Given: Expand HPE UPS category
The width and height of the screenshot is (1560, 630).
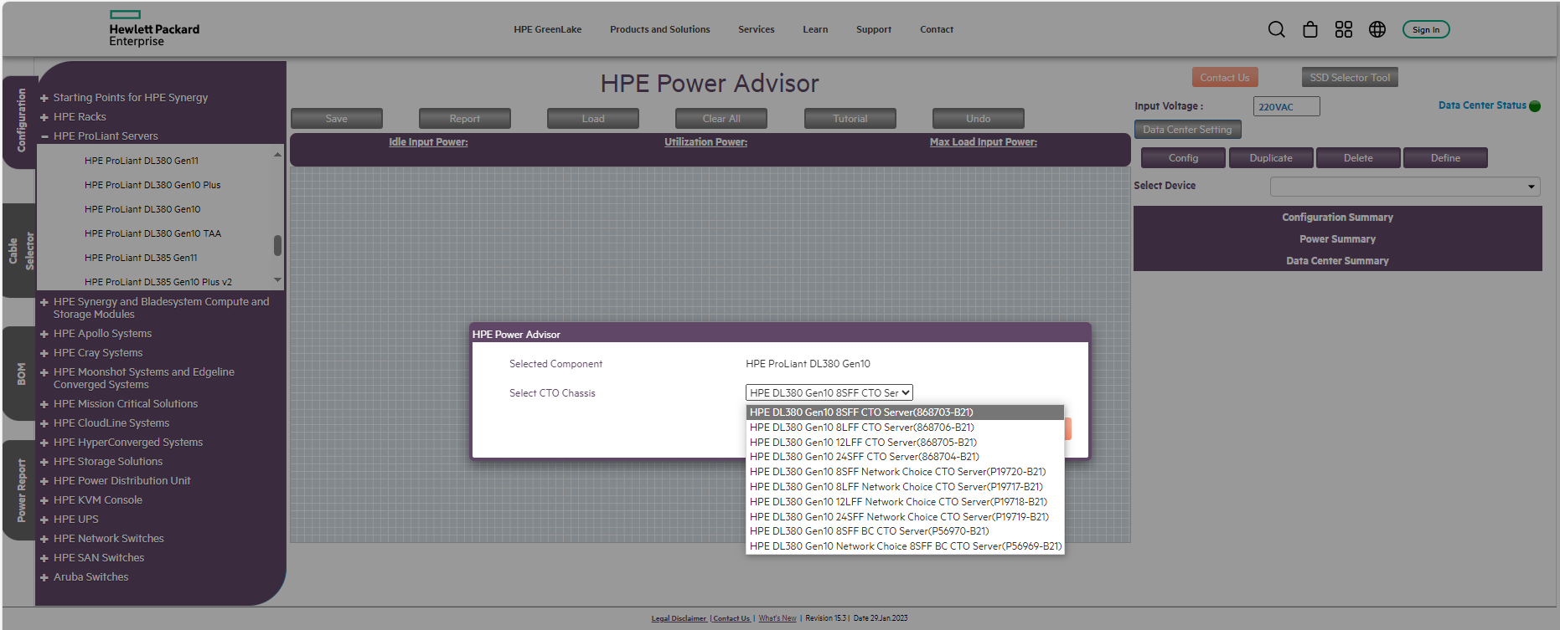Looking at the screenshot, I should click(x=44, y=520).
